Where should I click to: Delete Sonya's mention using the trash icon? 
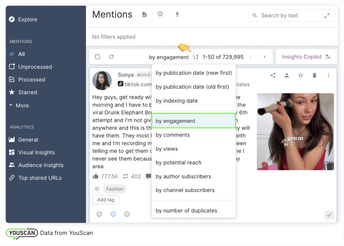coord(314,75)
